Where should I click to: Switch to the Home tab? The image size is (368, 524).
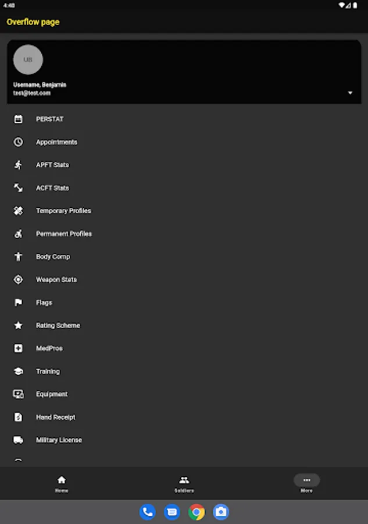point(62,483)
